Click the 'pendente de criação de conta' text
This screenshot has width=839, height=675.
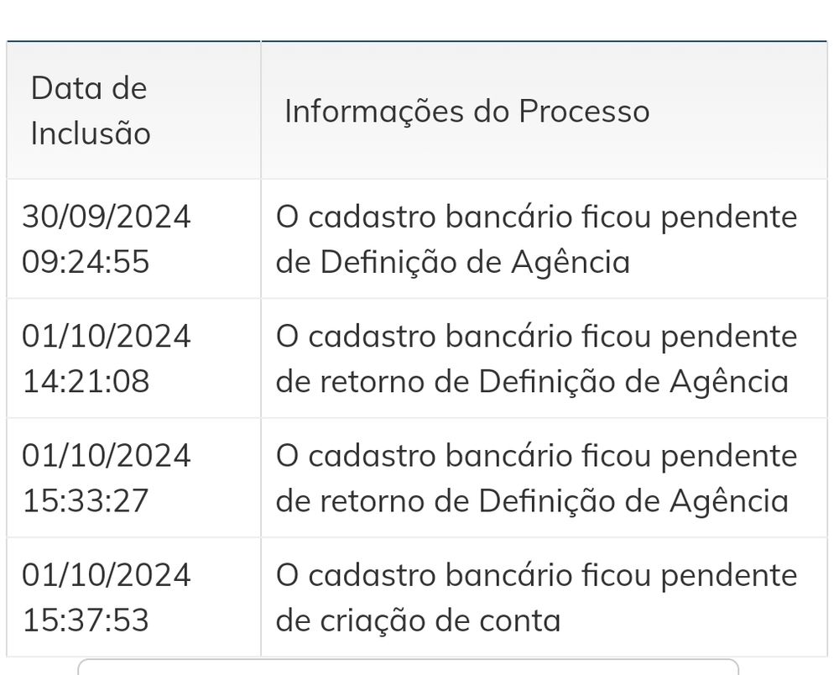click(536, 598)
